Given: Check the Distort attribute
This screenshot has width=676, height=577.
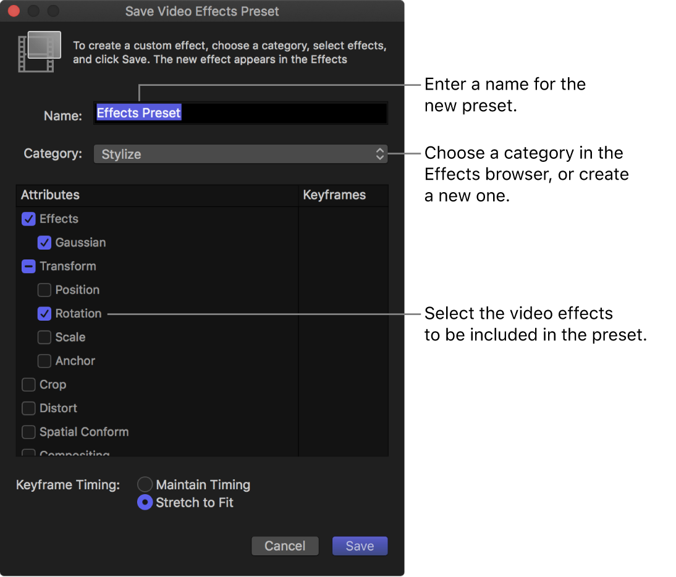Looking at the screenshot, I should click(28, 408).
